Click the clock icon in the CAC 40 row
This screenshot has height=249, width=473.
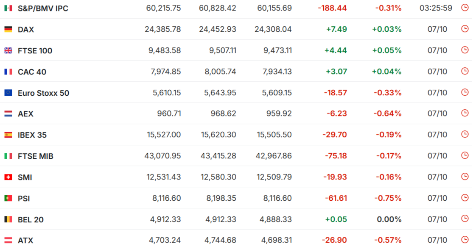point(465,71)
